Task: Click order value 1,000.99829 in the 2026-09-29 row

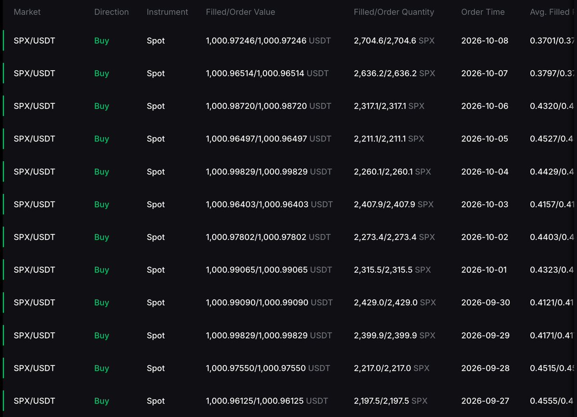Action: 269,336
